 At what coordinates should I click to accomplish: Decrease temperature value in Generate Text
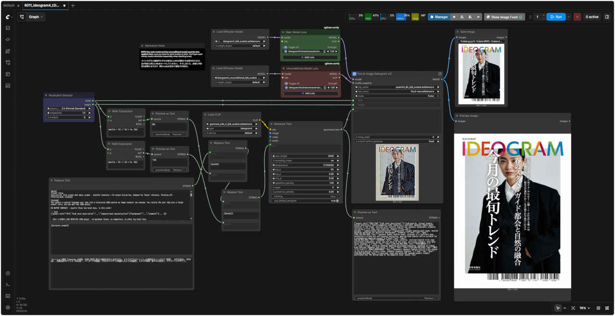(274, 165)
